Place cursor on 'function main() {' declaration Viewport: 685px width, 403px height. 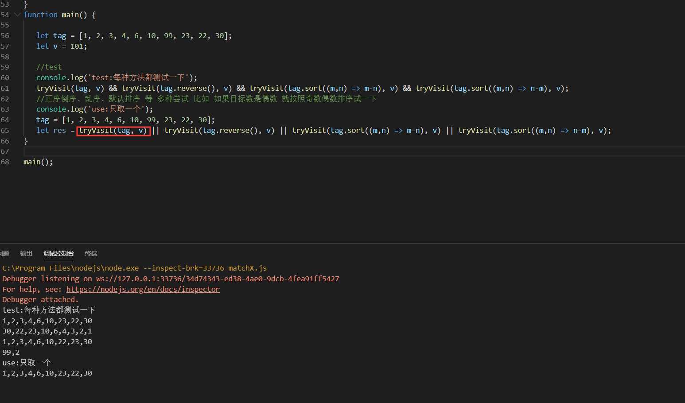pos(59,15)
